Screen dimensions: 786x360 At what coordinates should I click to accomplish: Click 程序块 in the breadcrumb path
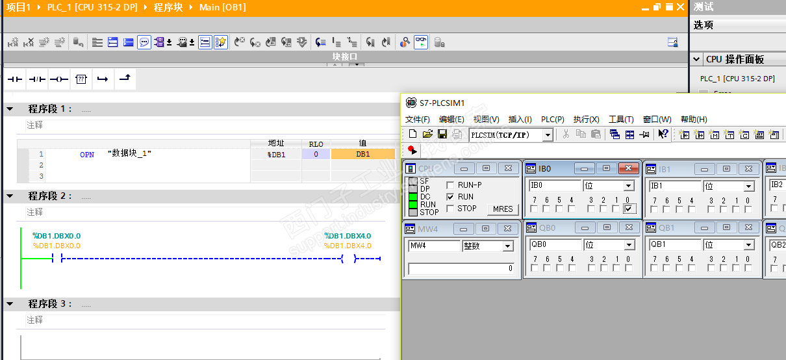168,7
